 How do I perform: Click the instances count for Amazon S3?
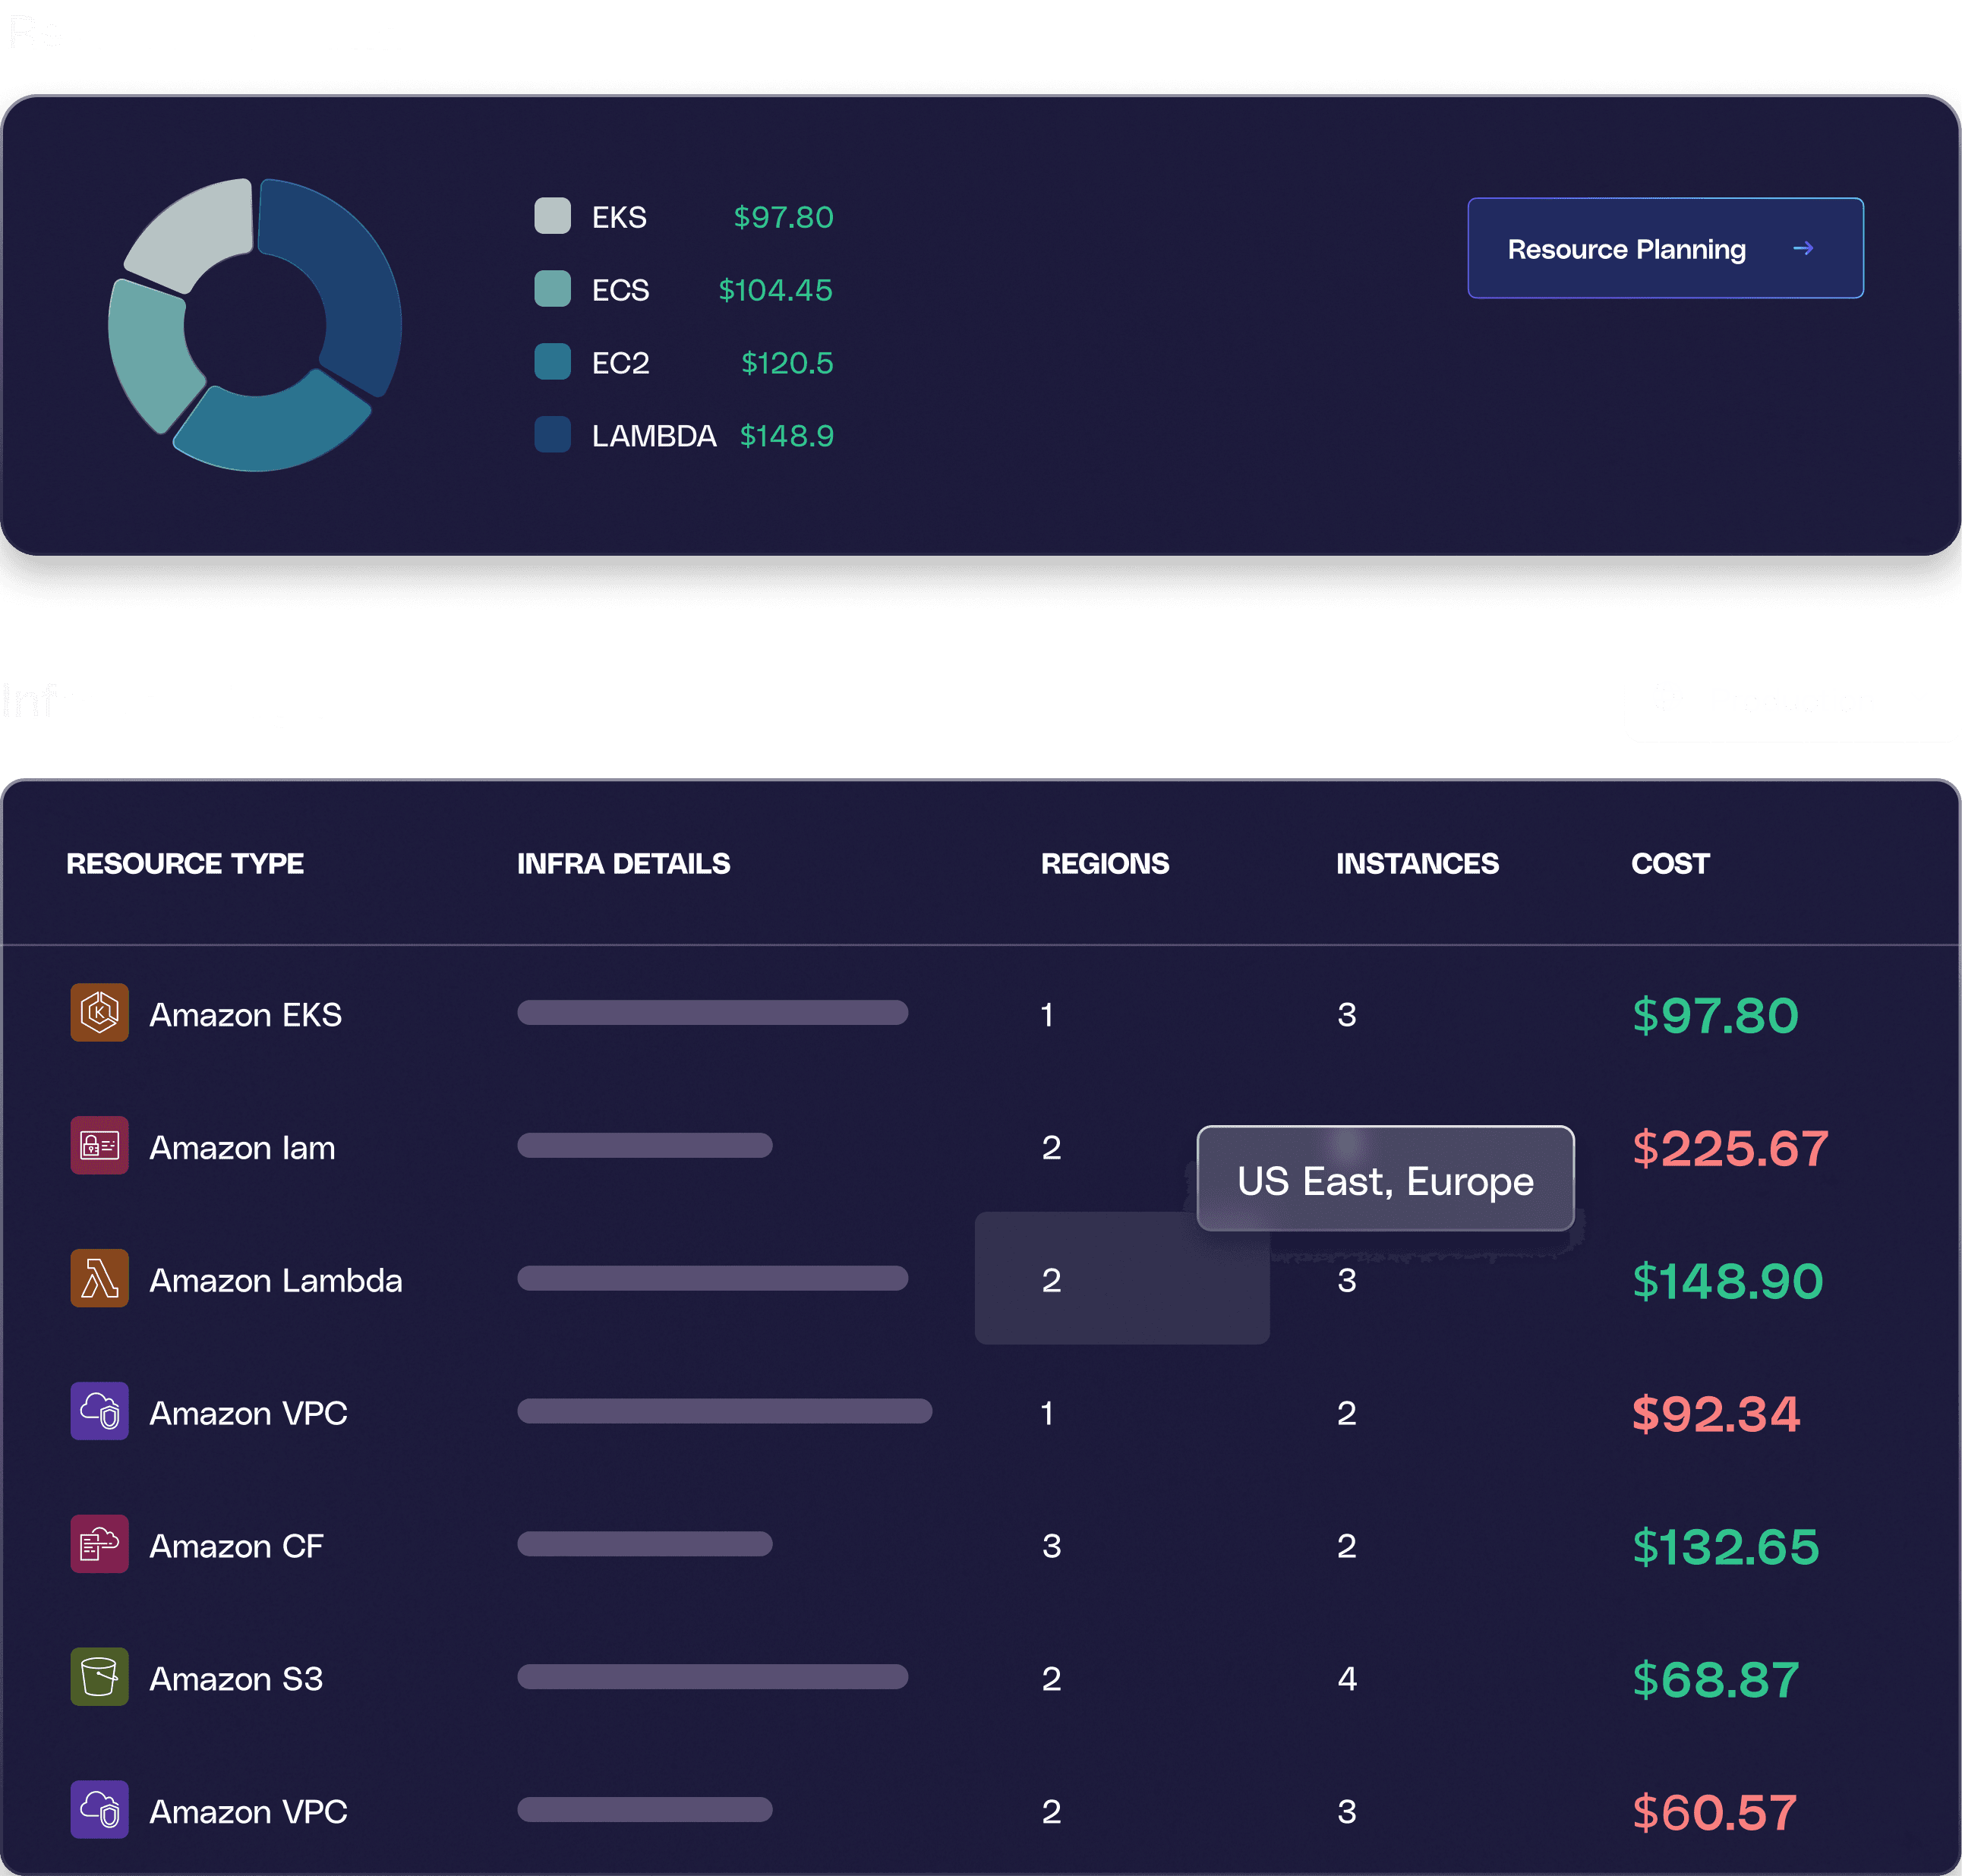[x=1347, y=1680]
